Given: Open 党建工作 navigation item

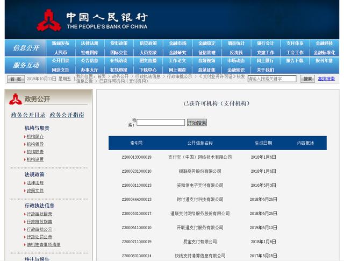Looking at the screenshot, I should pyautogui.click(x=266, y=53).
